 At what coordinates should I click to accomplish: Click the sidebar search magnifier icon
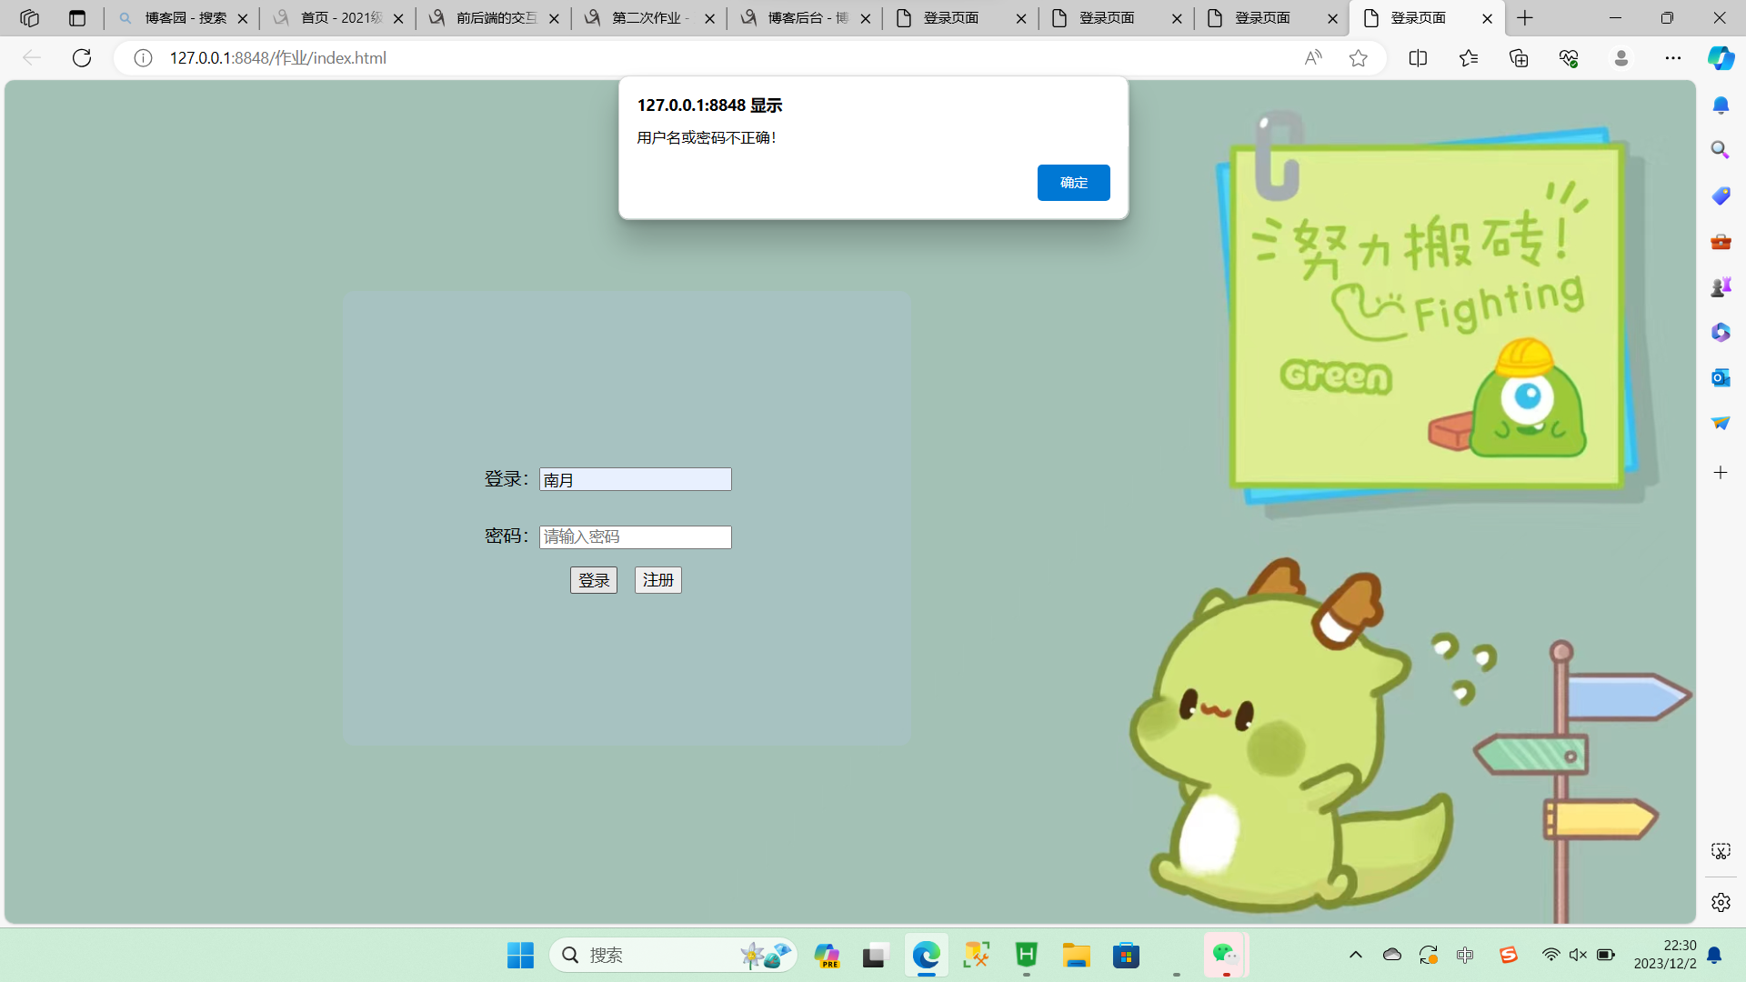click(x=1720, y=150)
